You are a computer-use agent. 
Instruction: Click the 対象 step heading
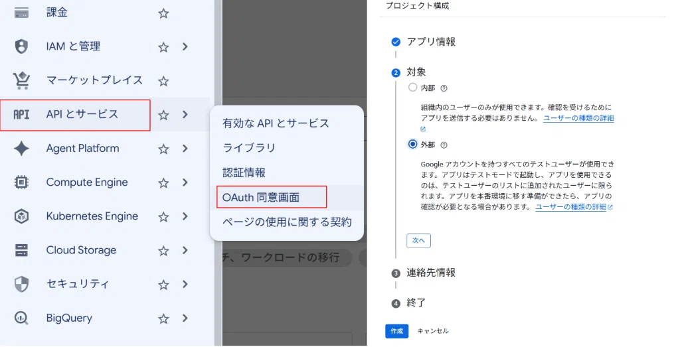416,72
